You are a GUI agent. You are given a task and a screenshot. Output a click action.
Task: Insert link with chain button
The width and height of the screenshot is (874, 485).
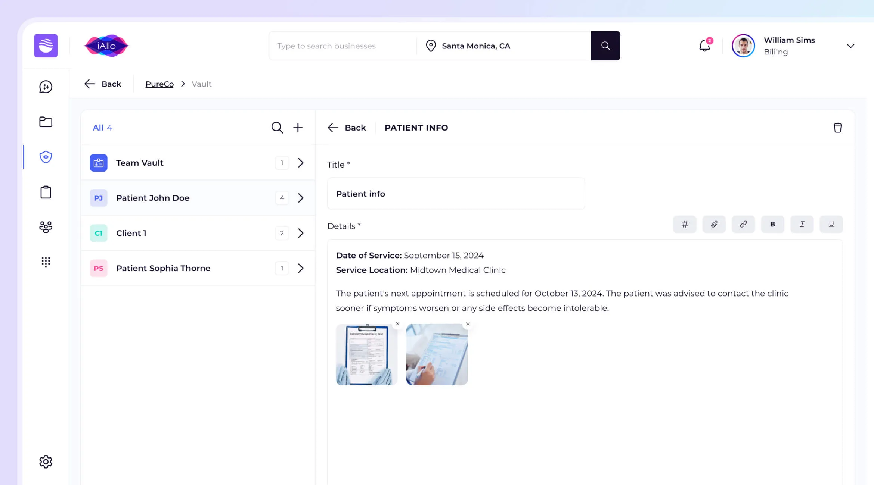(743, 224)
